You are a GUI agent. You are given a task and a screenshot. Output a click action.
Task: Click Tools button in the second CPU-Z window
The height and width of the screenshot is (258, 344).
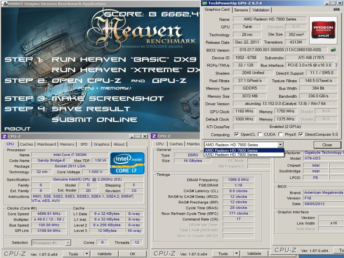pos(223,254)
